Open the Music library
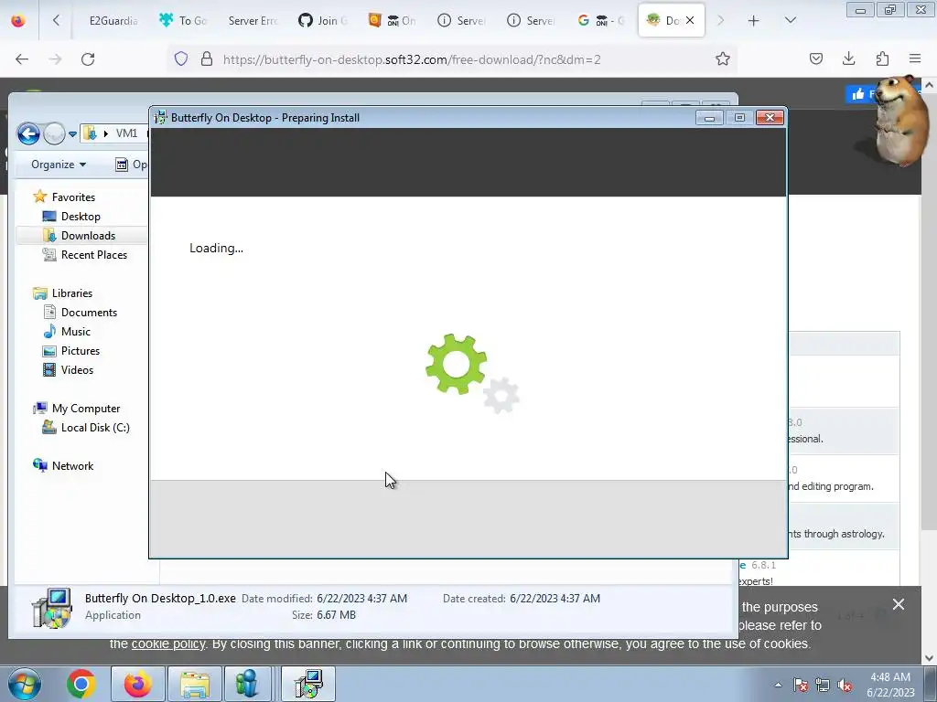 76,331
